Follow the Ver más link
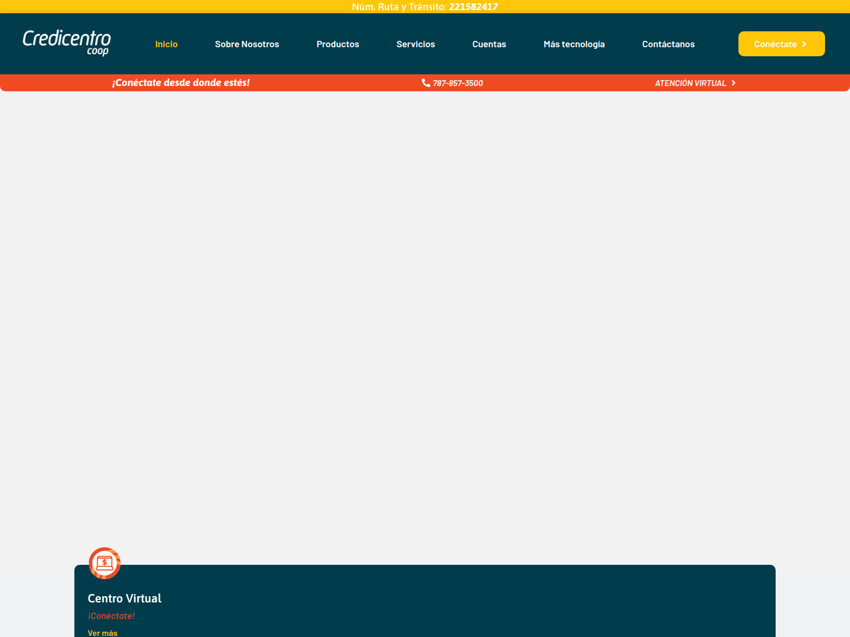The height and width of the screenshot is (637, 850). (103, 633)
